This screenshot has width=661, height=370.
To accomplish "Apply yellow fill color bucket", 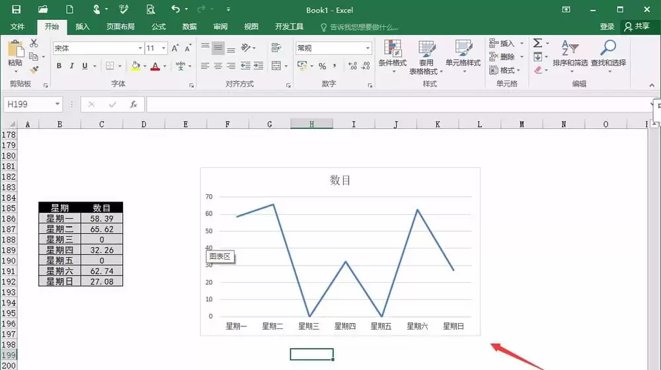I will tap(136, 66).
